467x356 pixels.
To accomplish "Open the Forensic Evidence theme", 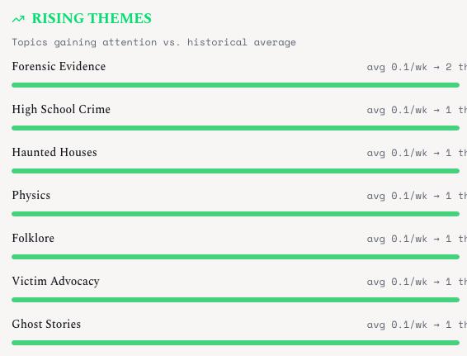I will 59,66.
